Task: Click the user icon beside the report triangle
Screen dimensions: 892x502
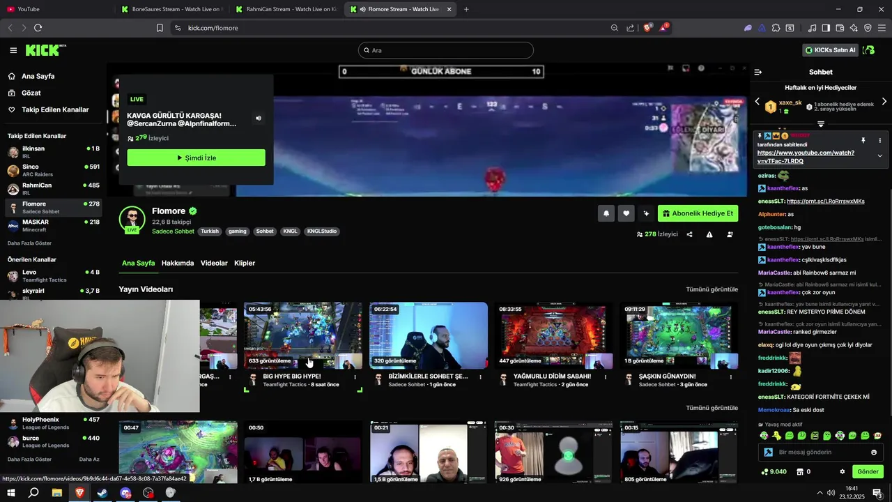Action: point(730,234)
